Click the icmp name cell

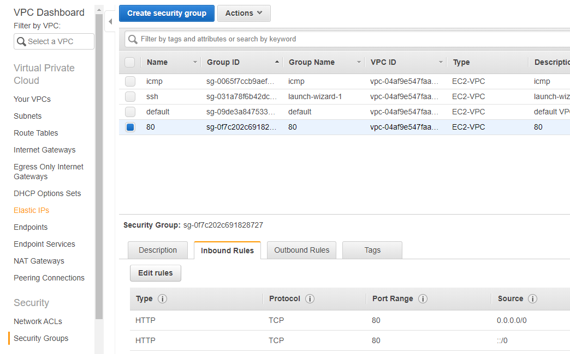point(154,81)
